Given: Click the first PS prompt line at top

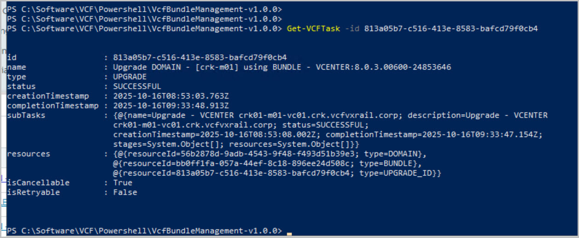Looking at the screenshot, I should coord(143,9).
